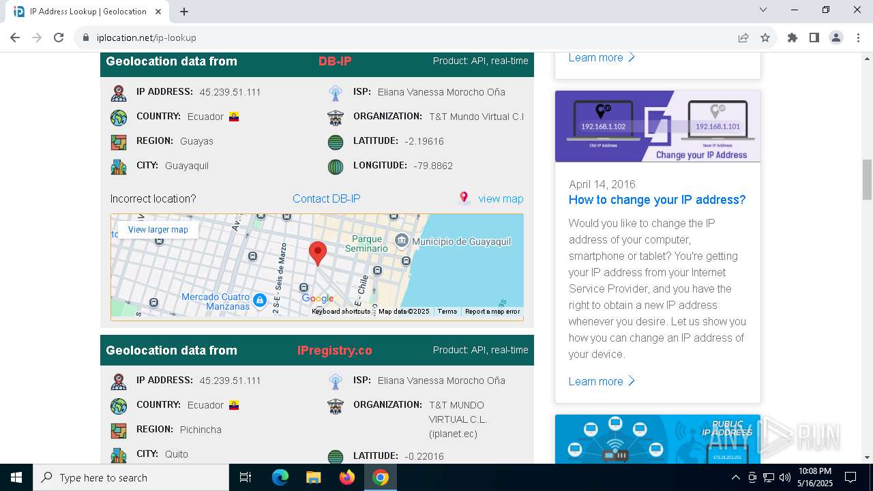The width and height of the screenshot is (873, 491).
Task: Open Chrome extensions puzzle icon
Action: click(793, 38)
